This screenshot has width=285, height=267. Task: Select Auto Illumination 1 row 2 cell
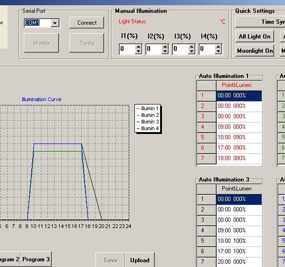click(x=239, y=106)
